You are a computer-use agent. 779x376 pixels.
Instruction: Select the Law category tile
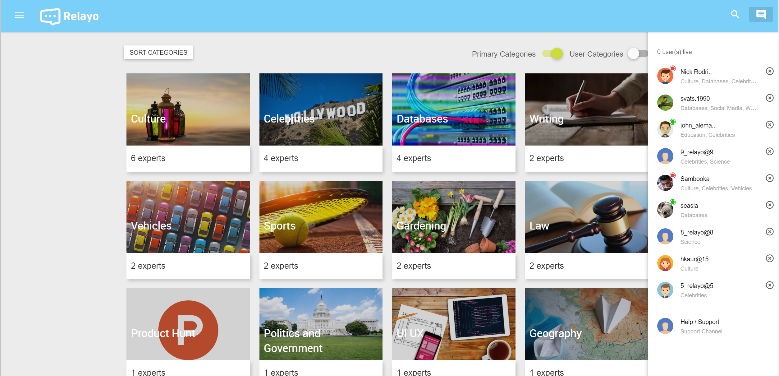click(586, 230)
